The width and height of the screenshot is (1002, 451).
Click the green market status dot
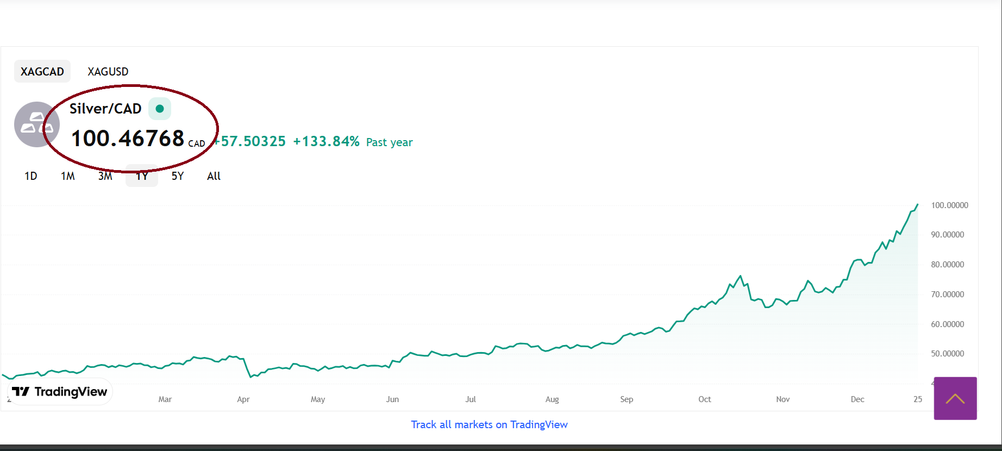coord(160,109)
